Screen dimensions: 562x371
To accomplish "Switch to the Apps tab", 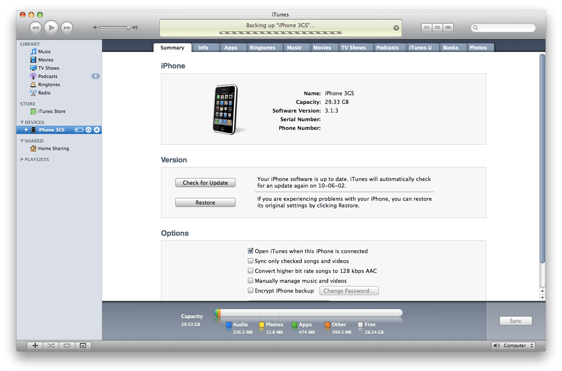I will [231, 47].
